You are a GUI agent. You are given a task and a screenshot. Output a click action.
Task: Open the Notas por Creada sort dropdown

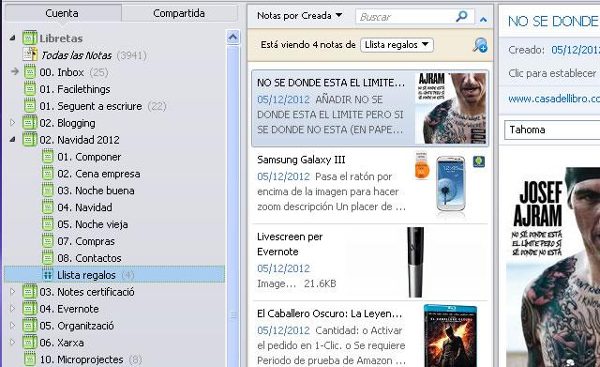point(300,16)
